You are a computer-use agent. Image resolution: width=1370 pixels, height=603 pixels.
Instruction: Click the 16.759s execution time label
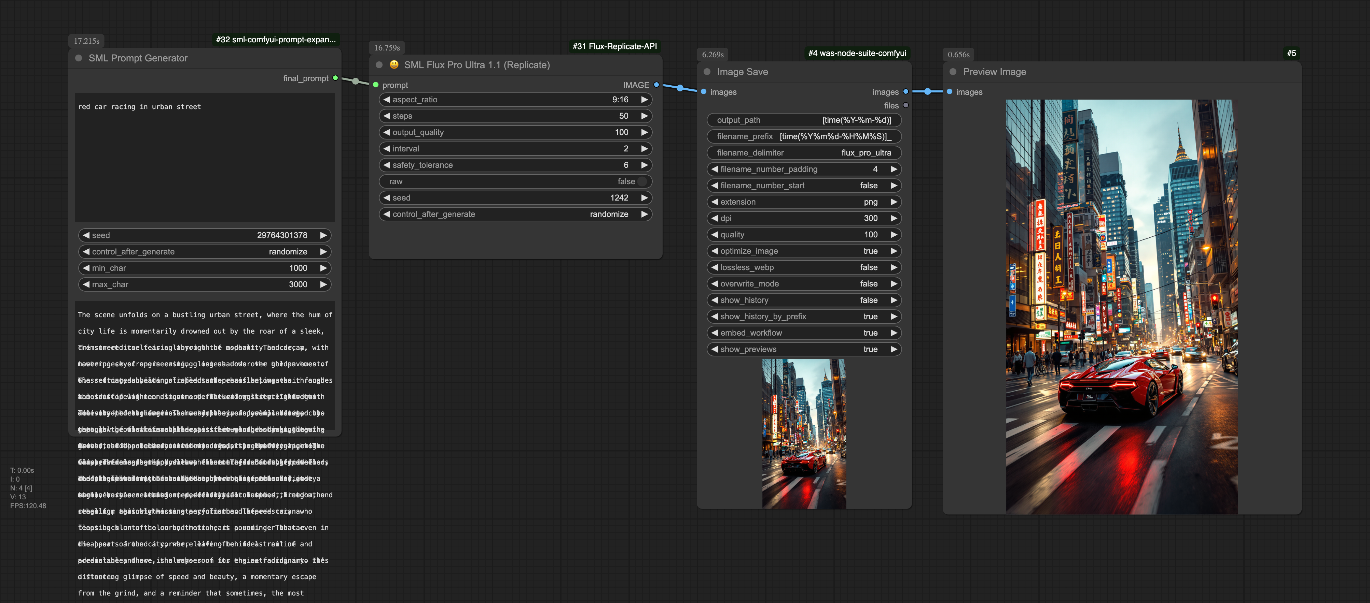click(x=387, y=48)
